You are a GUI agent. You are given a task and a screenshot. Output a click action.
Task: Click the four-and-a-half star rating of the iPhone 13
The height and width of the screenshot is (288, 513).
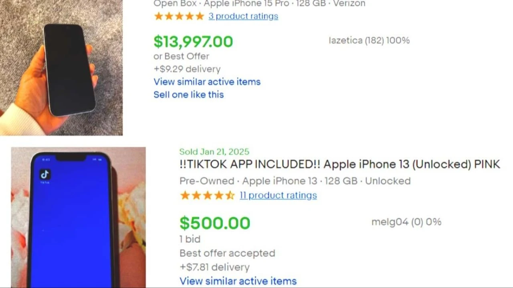tap(207, 196)
